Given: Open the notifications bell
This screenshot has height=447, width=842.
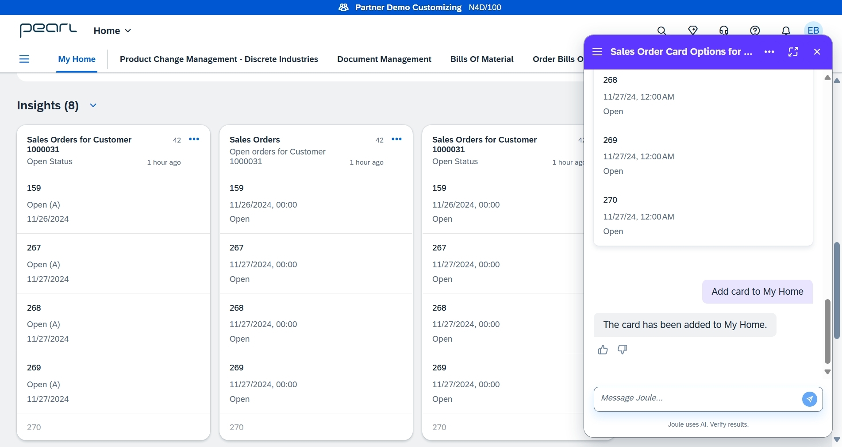Looking at the screenshot, I should (x=786, y=31).
